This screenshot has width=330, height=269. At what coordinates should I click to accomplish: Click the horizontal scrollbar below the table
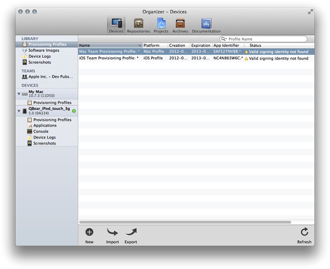coord(185,222)
